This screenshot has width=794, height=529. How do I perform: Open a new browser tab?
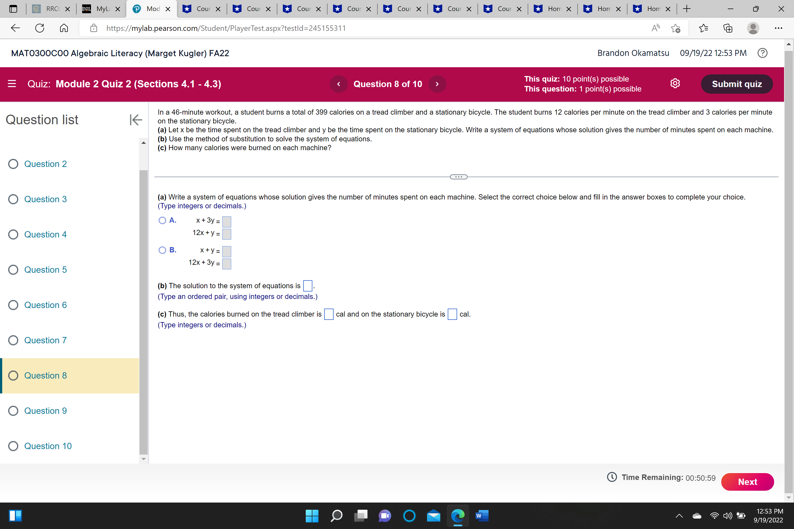pyautogui.click(x=686, y=9)
